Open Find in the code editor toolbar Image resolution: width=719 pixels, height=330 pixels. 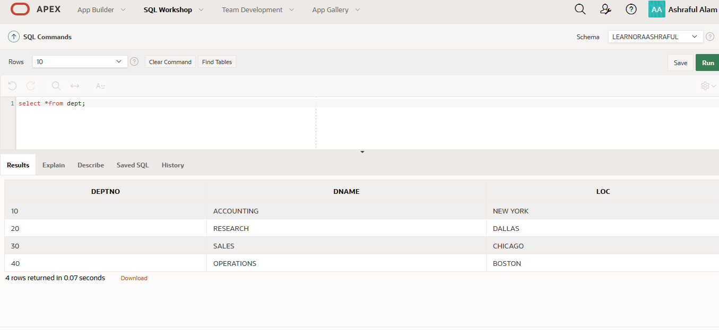click(x=56, y=86)
